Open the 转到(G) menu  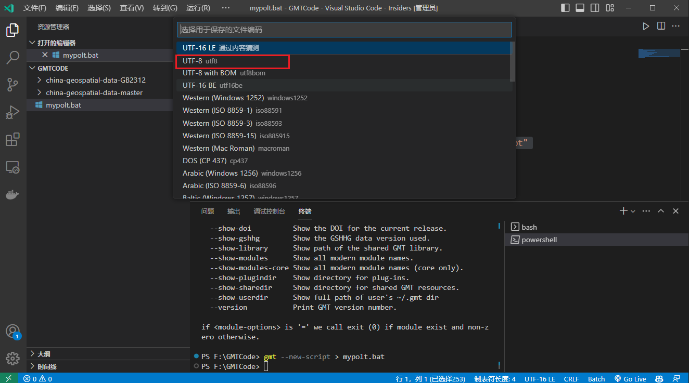pos(165,8)
